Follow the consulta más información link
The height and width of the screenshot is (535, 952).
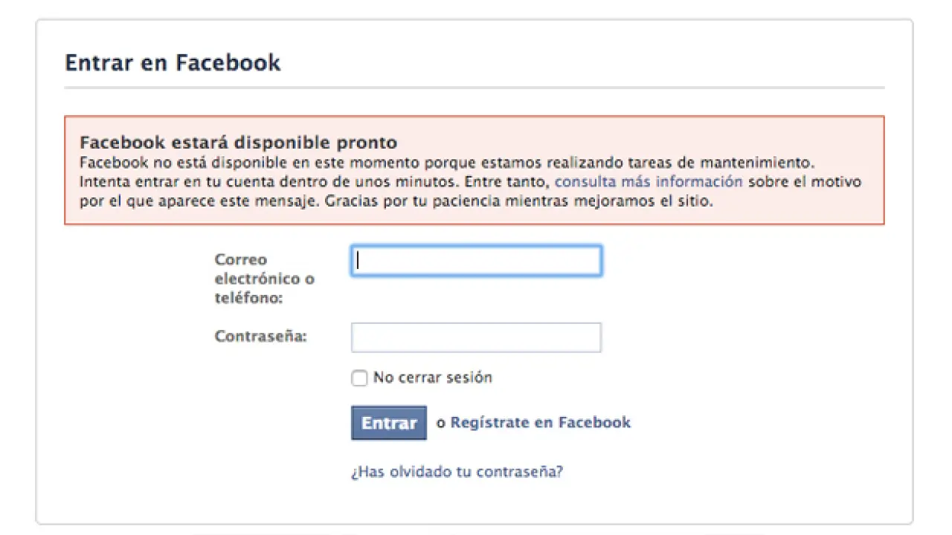[x=649, y=182]
